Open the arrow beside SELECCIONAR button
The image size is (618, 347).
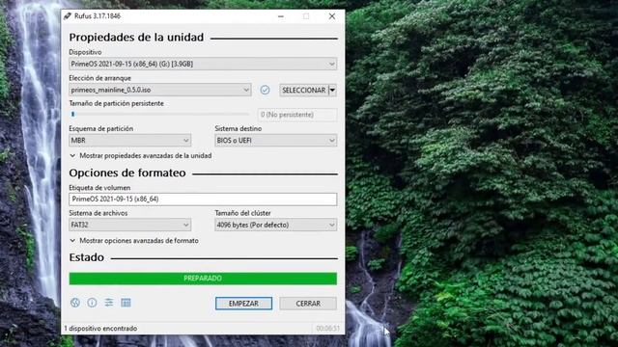[332, 90]
